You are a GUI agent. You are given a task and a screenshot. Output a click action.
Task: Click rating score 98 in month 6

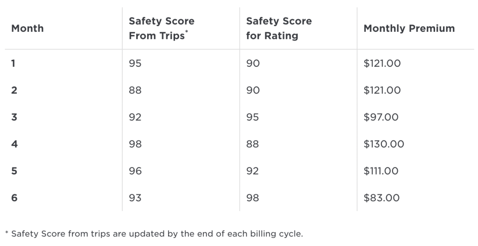point(253,198)
